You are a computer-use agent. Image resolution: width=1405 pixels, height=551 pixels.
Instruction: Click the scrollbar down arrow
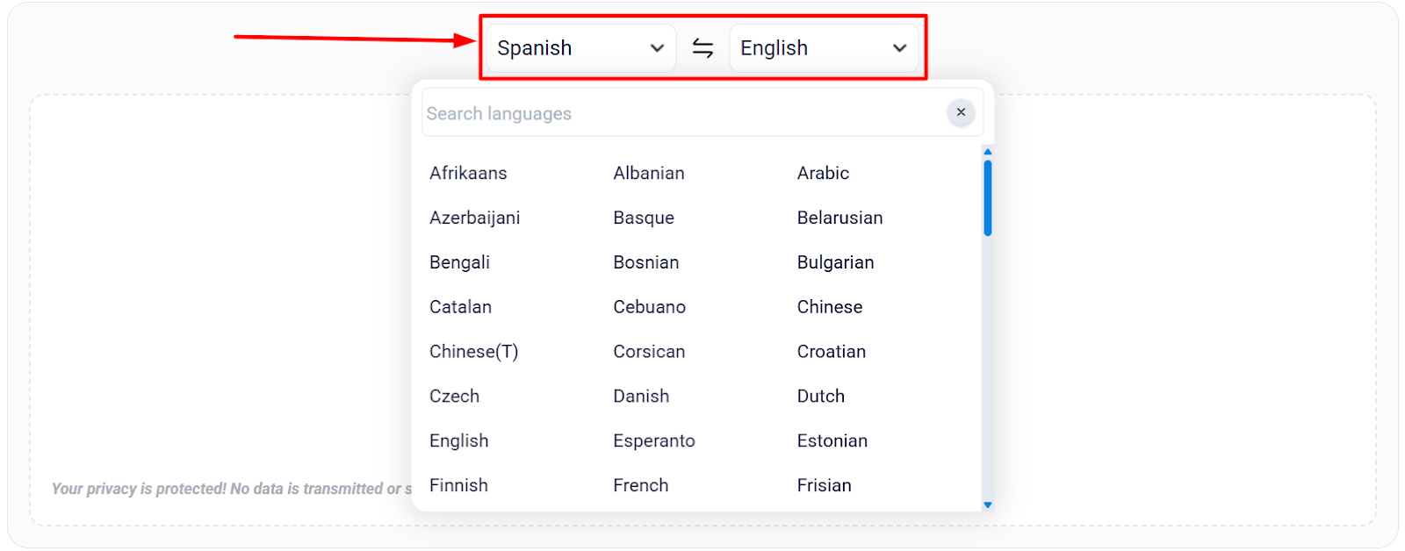989,504
